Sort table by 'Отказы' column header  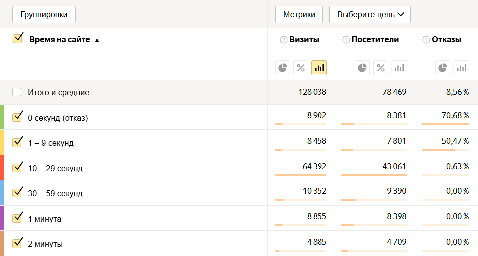[x=446, y=40]
